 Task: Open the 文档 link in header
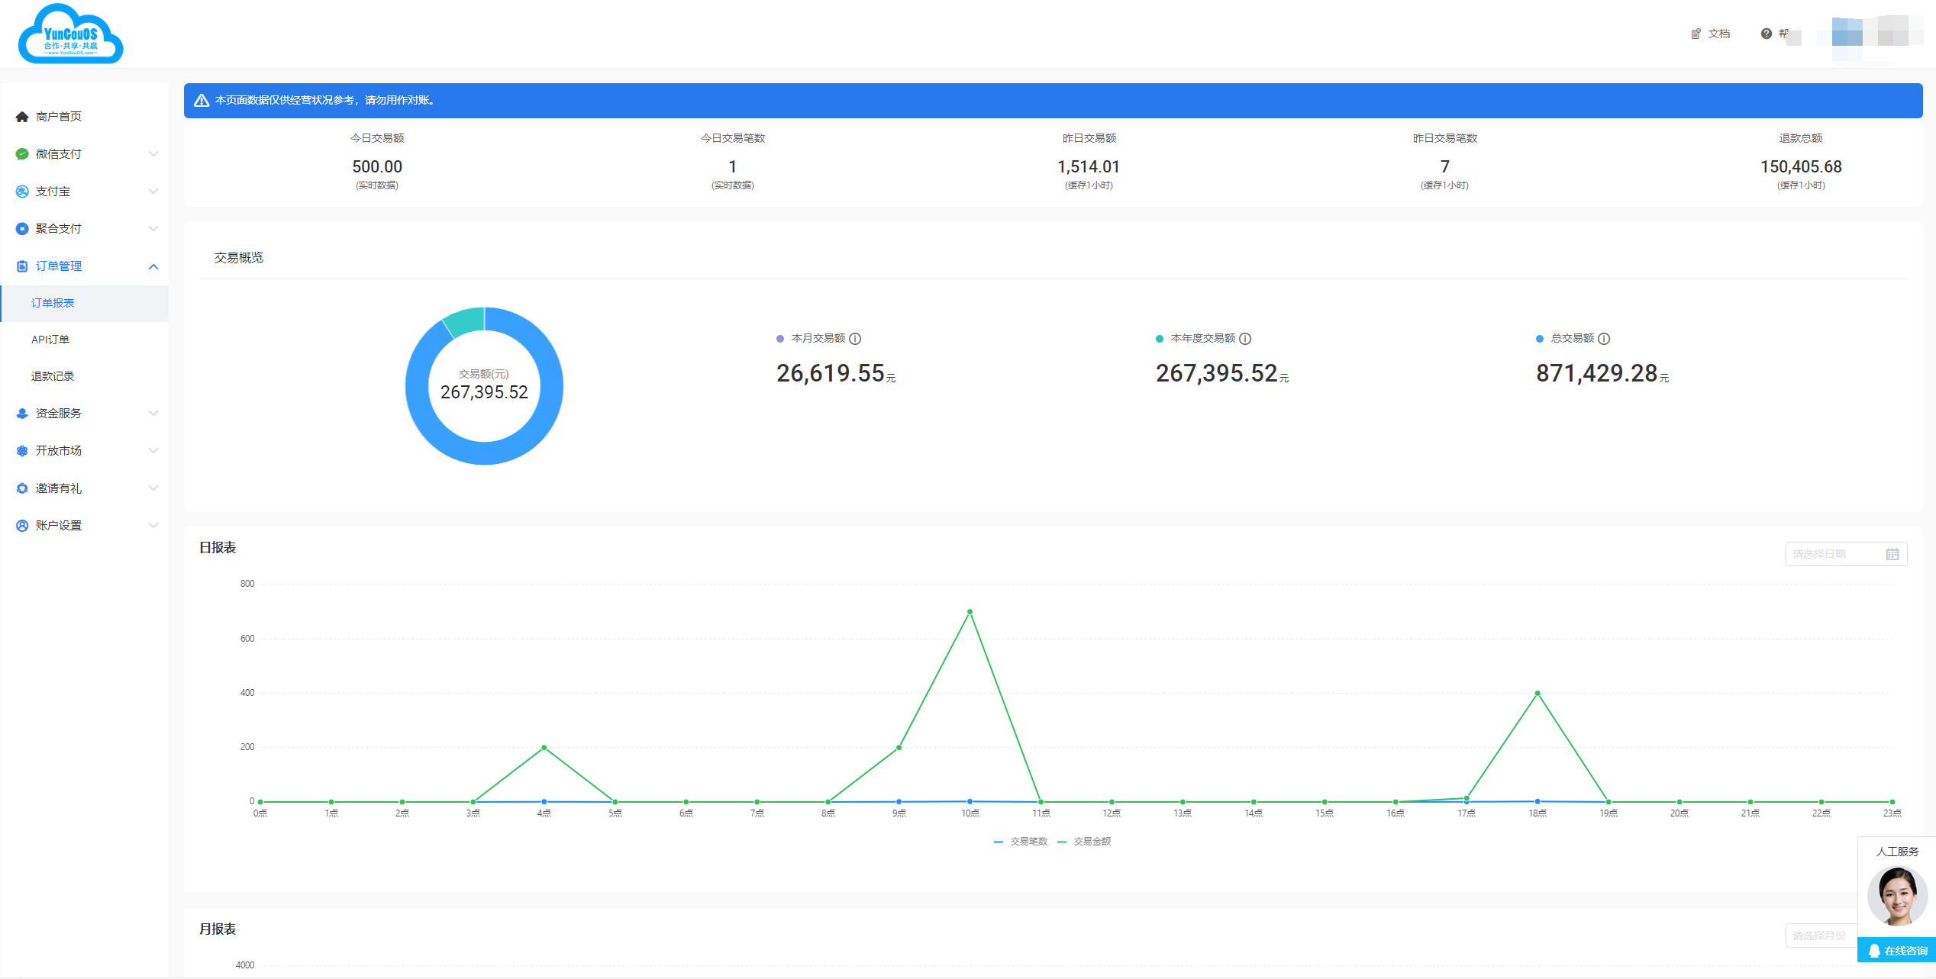(x=1719, y=34)
